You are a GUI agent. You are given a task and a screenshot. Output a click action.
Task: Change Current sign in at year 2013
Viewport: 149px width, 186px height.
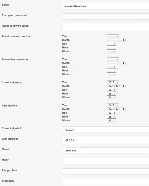(113, 82)
